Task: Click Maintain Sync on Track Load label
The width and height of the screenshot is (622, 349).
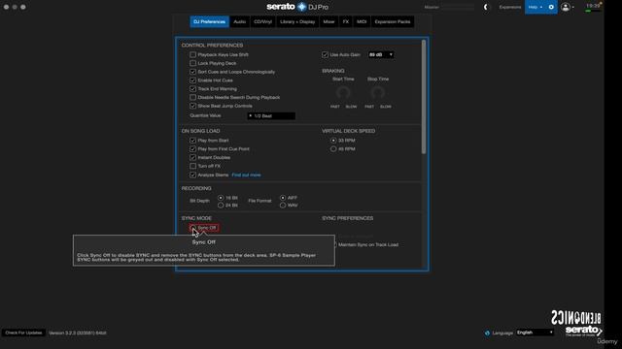Action: [368, 245]
